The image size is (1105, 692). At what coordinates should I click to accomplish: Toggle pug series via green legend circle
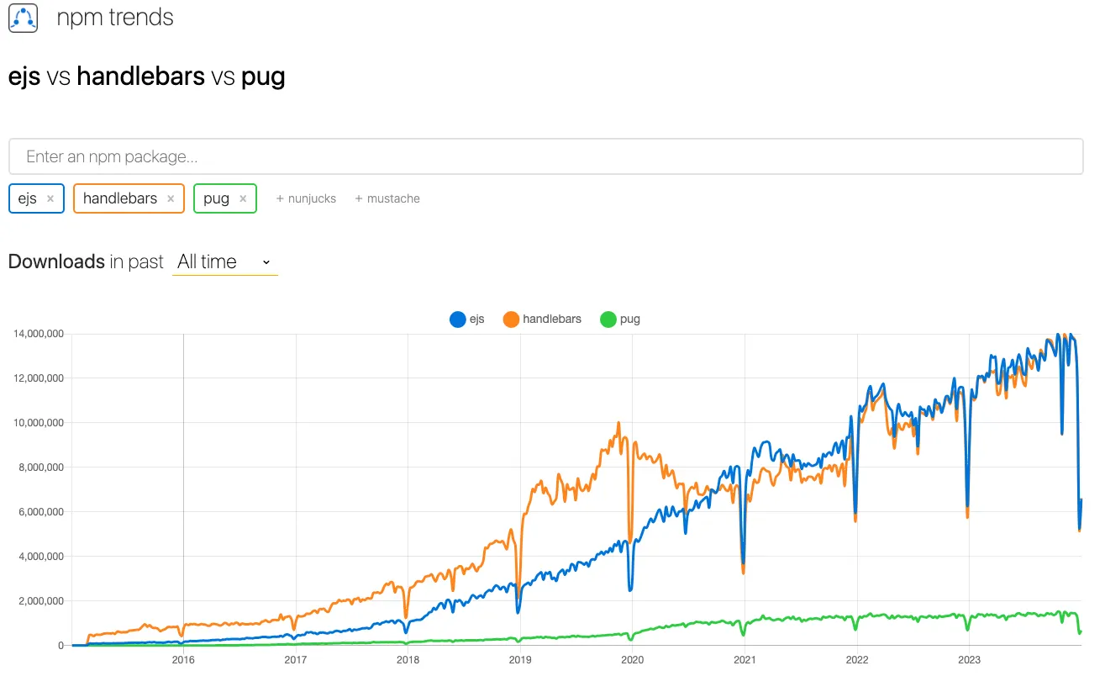coord(608,320)
